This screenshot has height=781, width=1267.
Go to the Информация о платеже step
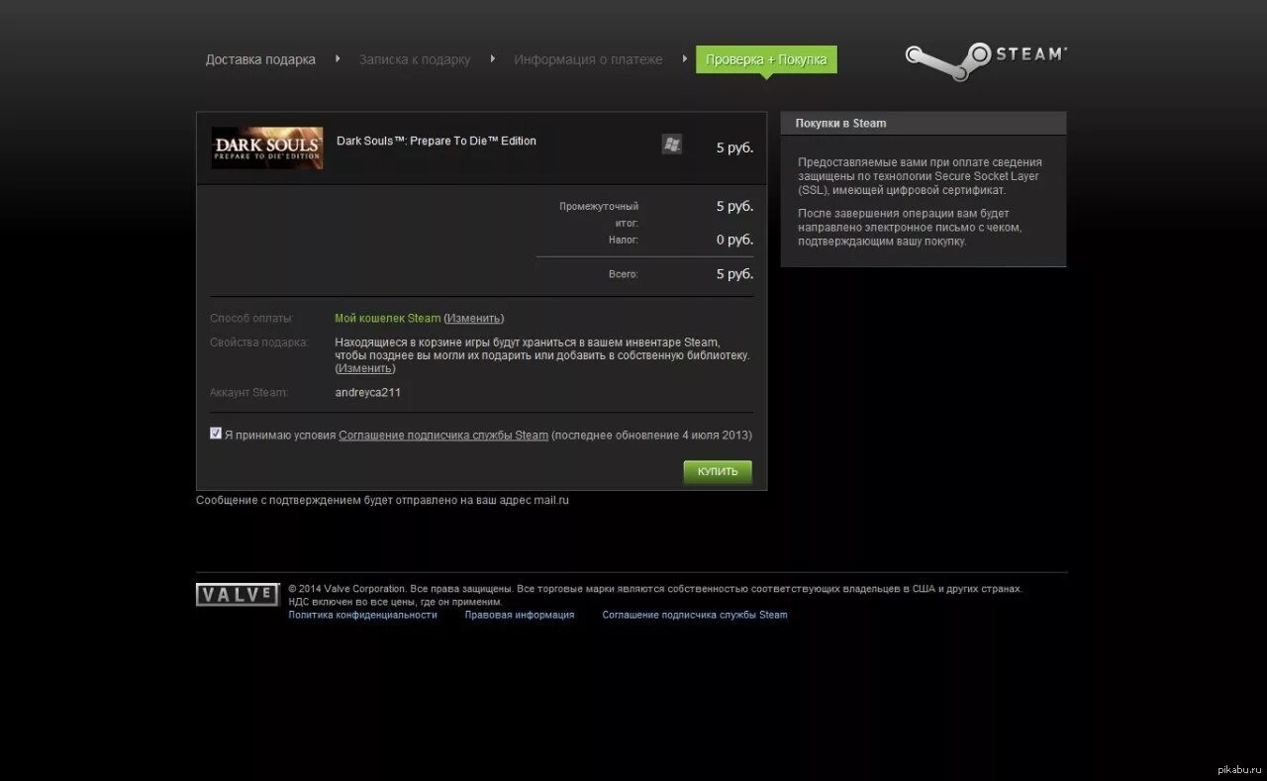[x=588, y=59]
